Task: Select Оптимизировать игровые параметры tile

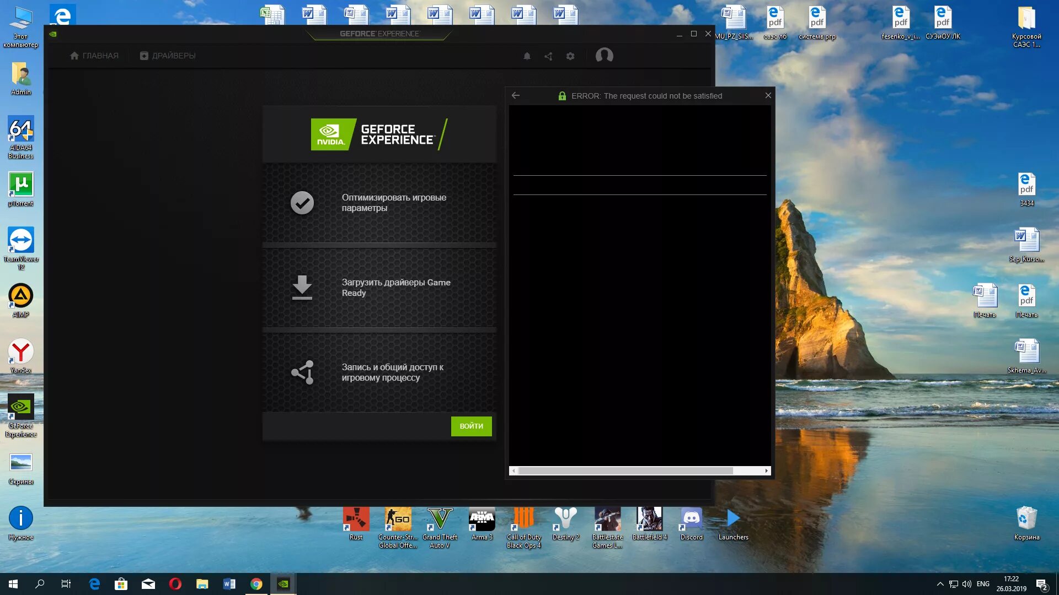Action: click(379, 203)
